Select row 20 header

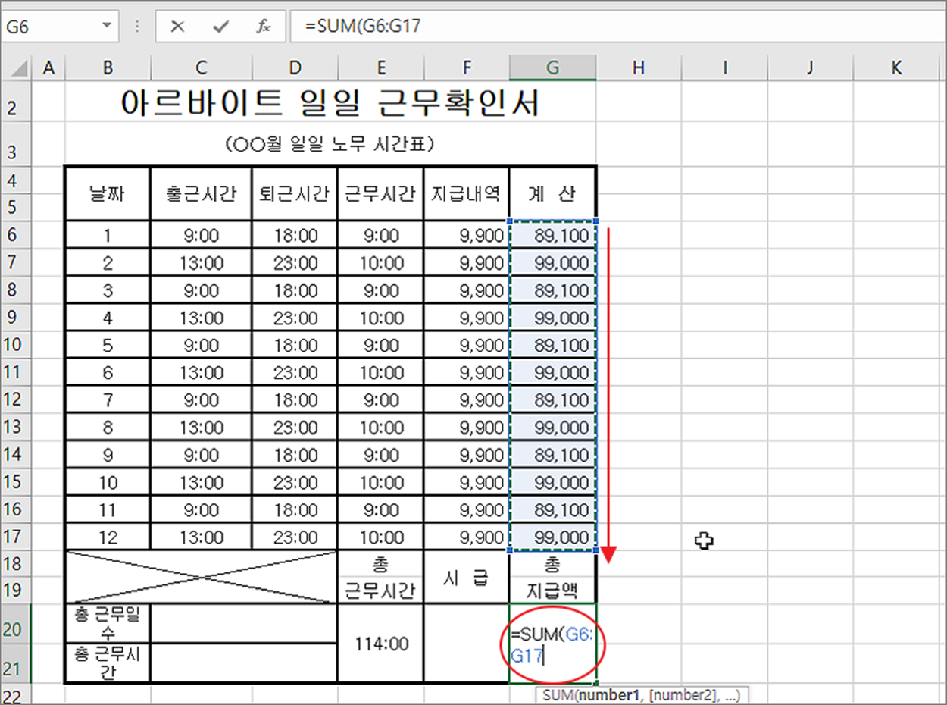click(17, 623)
